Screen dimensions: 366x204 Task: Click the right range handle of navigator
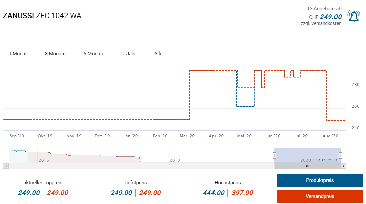341,155
